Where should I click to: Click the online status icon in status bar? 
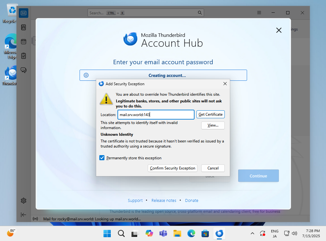tap(35, 219)
